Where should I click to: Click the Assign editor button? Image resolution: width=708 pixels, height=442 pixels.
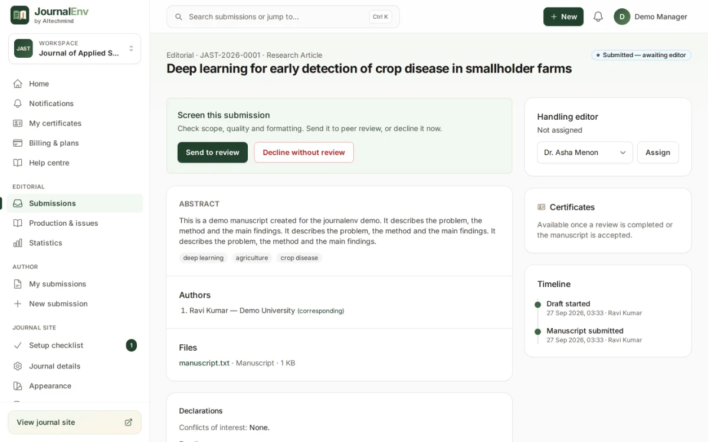(x=658, y=153)
